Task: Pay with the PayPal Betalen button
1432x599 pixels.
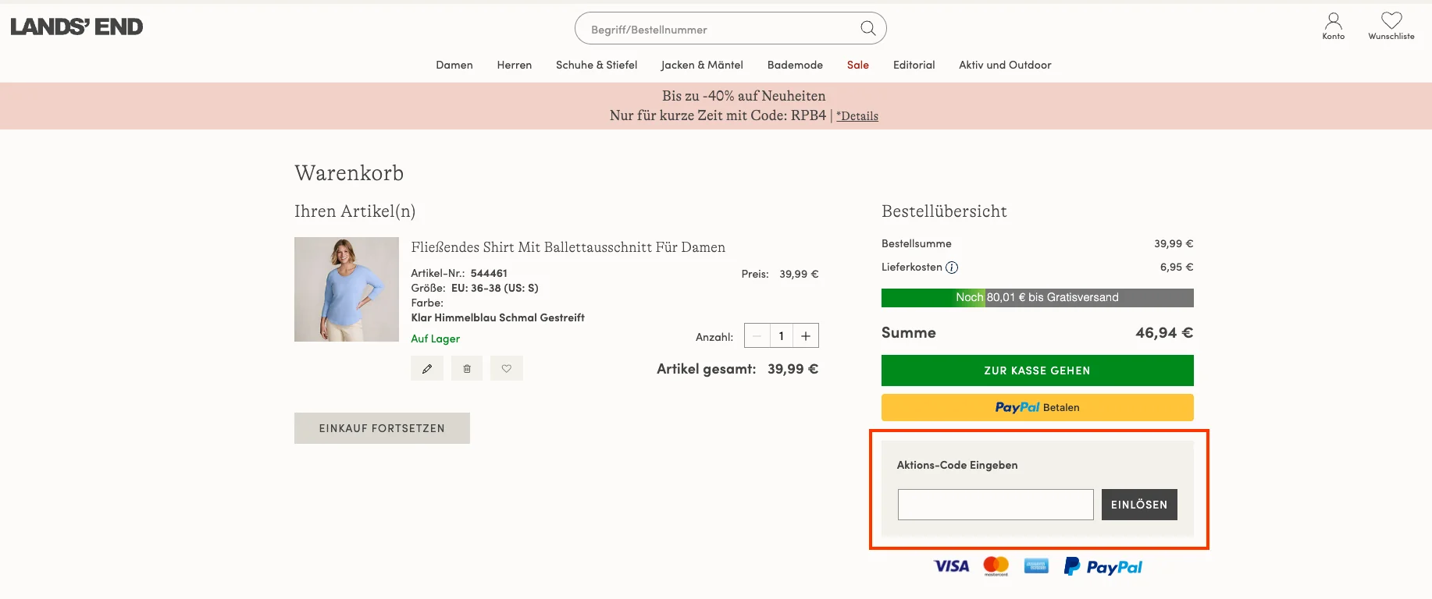Action: point(1037,407)
